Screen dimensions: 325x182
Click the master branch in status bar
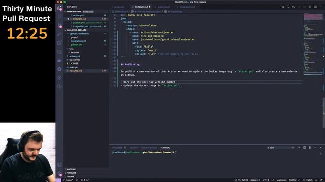(x=68, y=180)
